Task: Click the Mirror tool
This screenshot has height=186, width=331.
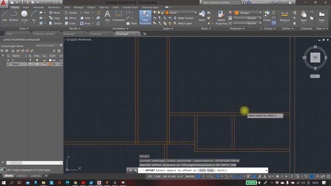Action: pyautogui.click(x=71, y=18)
